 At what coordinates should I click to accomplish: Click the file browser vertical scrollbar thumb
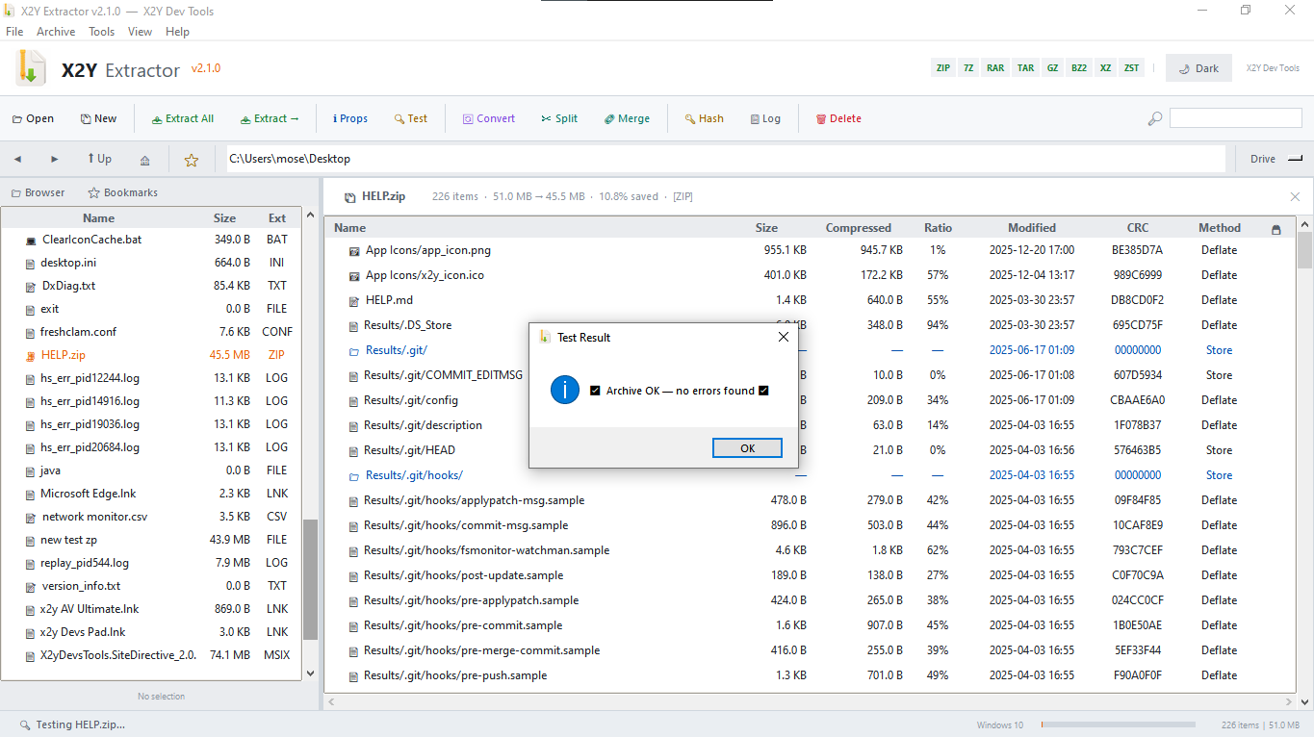[x=310, y=579]
